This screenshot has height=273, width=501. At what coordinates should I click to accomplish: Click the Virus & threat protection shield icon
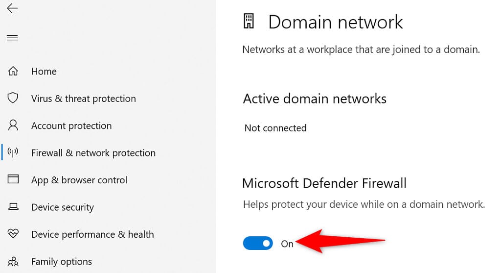point(13,99)
